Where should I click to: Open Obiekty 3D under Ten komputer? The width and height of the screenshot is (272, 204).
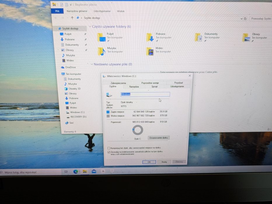74,89
